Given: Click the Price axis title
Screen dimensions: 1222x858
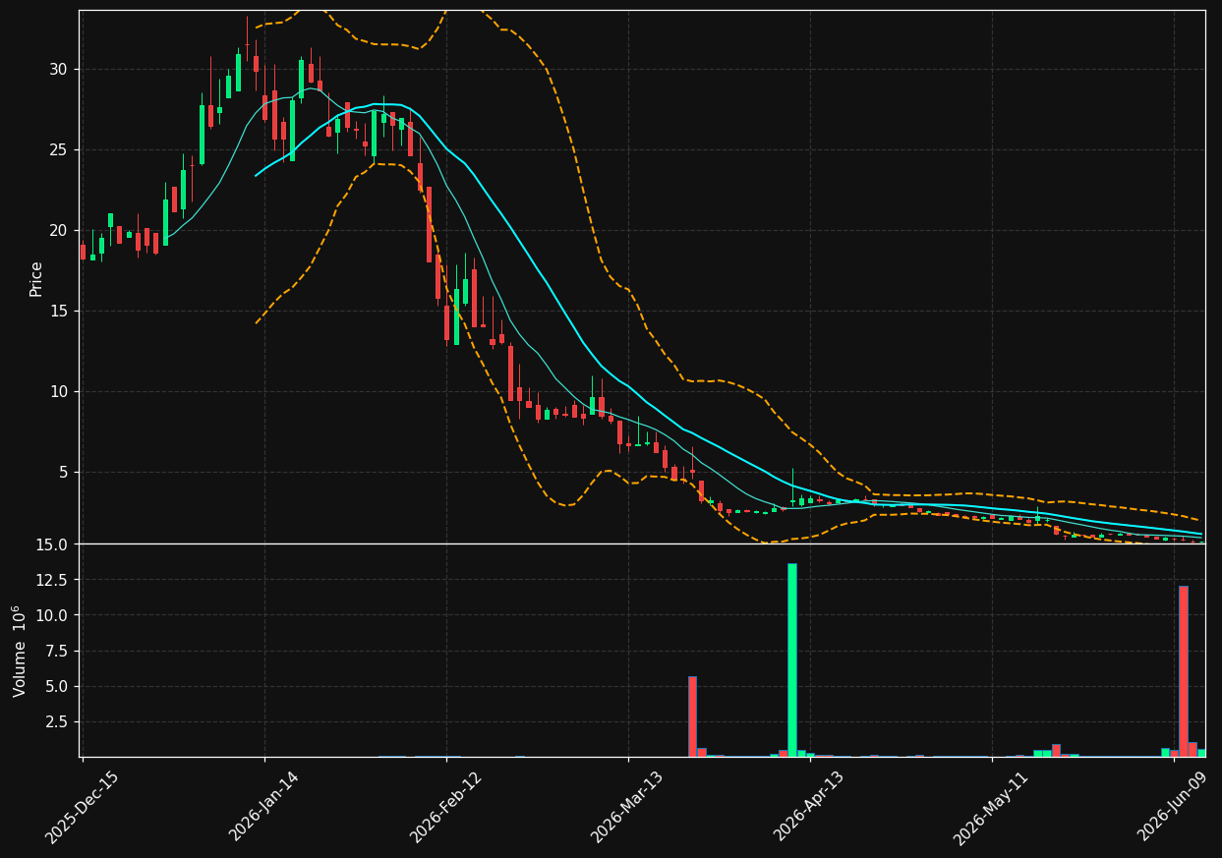Looking at the screenshot, I should pyautogui.click(x=36, y=278).
